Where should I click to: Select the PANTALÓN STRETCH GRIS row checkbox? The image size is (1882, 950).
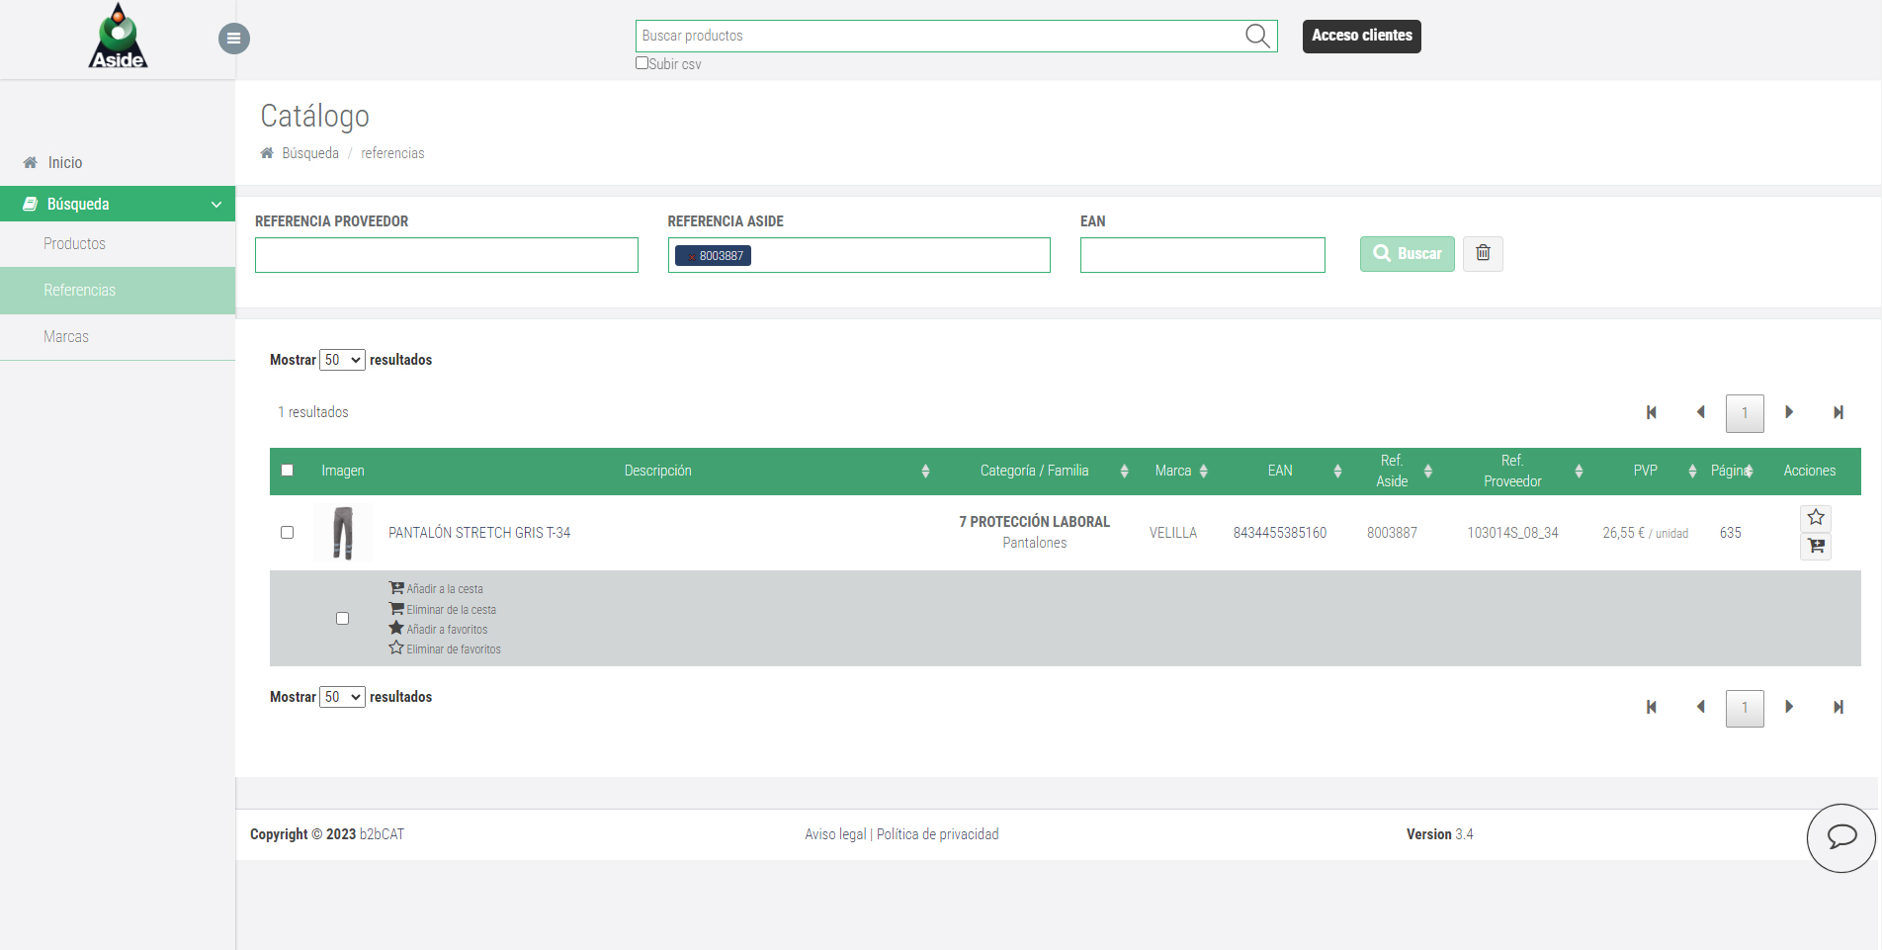point(288,533)
